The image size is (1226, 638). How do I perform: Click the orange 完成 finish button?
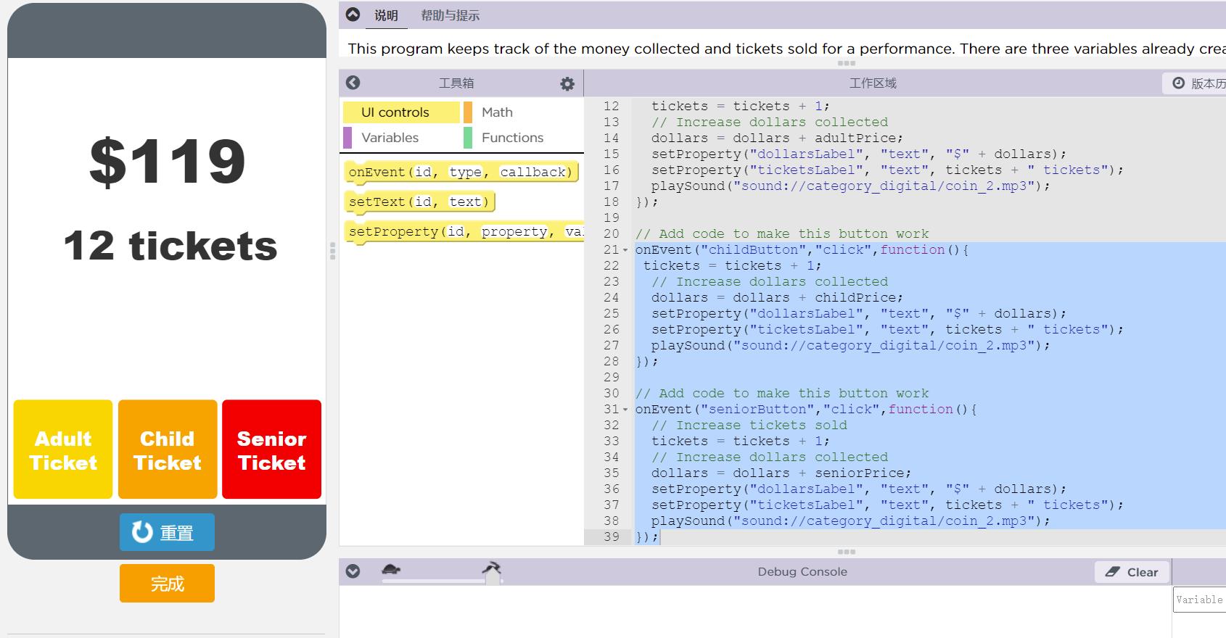pos(167,583)
